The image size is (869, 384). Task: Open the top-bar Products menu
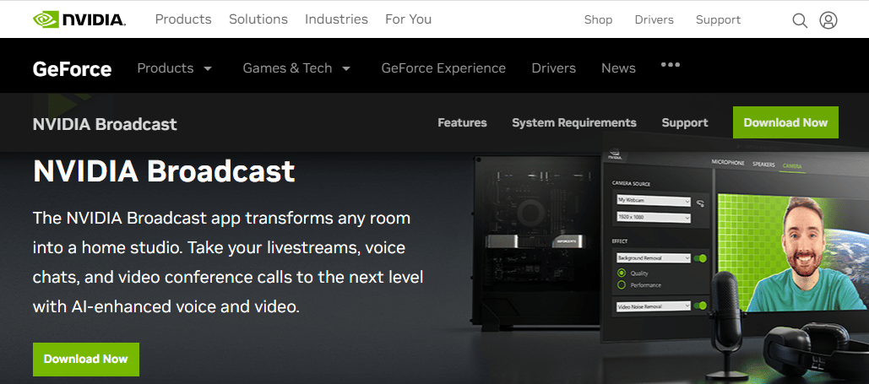point(183,19)
